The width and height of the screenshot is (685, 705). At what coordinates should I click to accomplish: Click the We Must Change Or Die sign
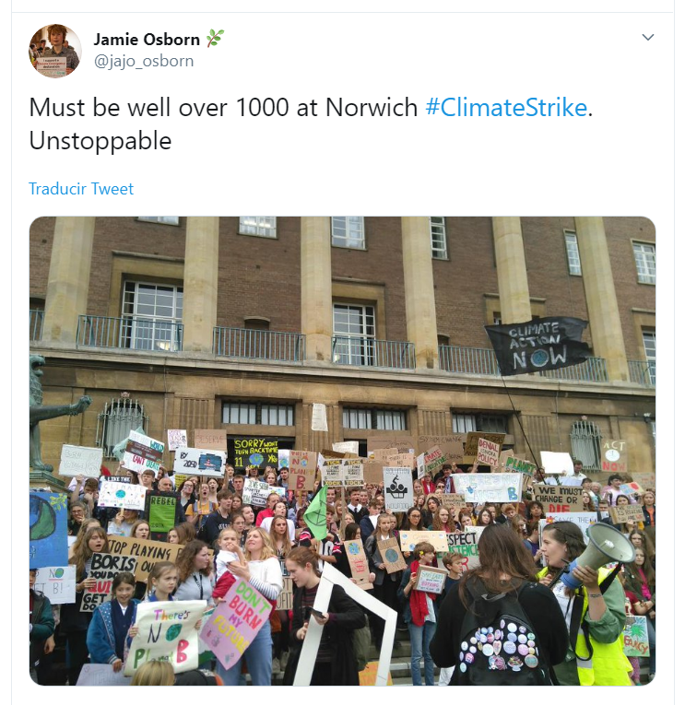558,499
